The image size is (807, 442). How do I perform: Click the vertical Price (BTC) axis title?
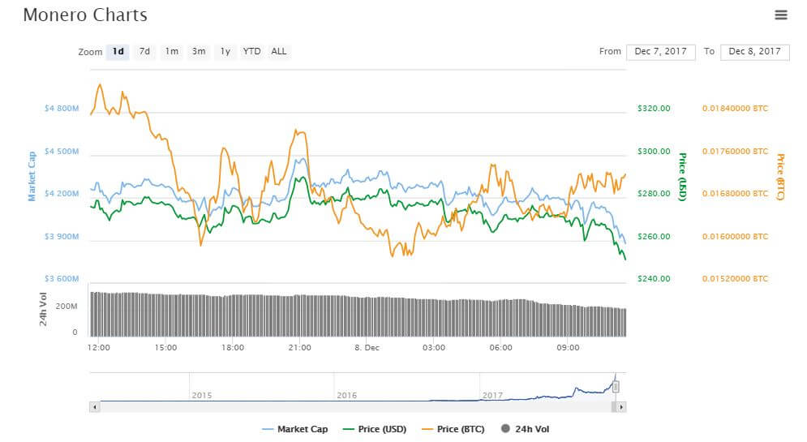(x=780, y=177)
